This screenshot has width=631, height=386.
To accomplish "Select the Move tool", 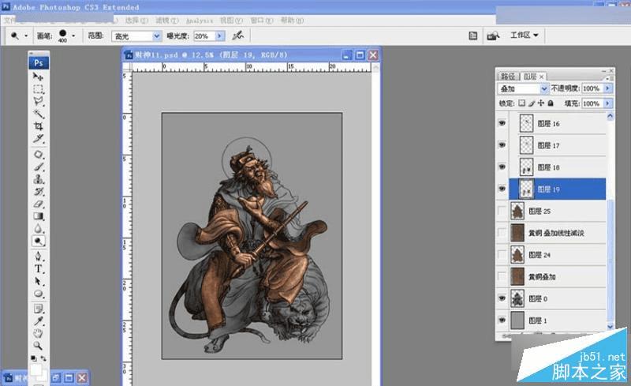I will pyautogui.click(x=38, y=77).
